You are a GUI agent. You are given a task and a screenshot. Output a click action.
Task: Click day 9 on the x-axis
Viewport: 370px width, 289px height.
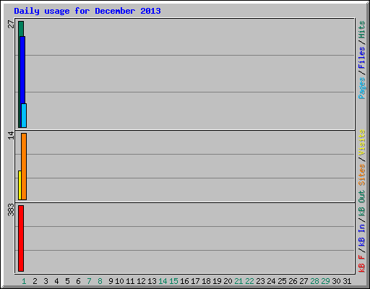tap(111, 281)
